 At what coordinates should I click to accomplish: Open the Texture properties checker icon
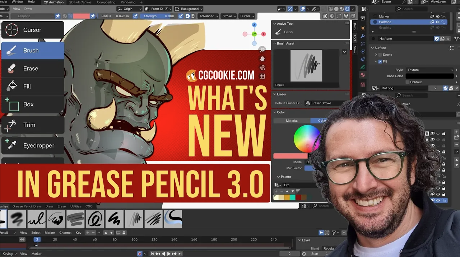[x=363, y=85]
